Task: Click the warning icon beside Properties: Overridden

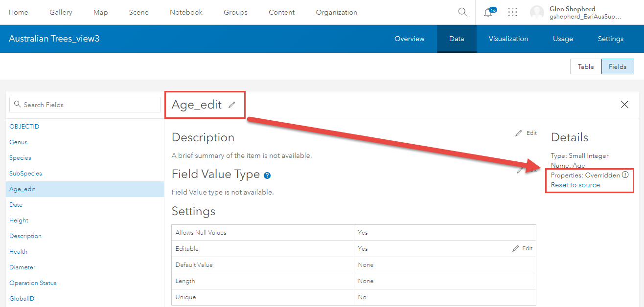Action: coord(625,174)
